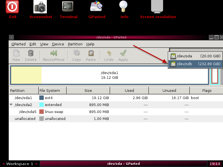Click the Exit desktop icon
The height and width of the screenshot is (167, 223).
point(12,7)
